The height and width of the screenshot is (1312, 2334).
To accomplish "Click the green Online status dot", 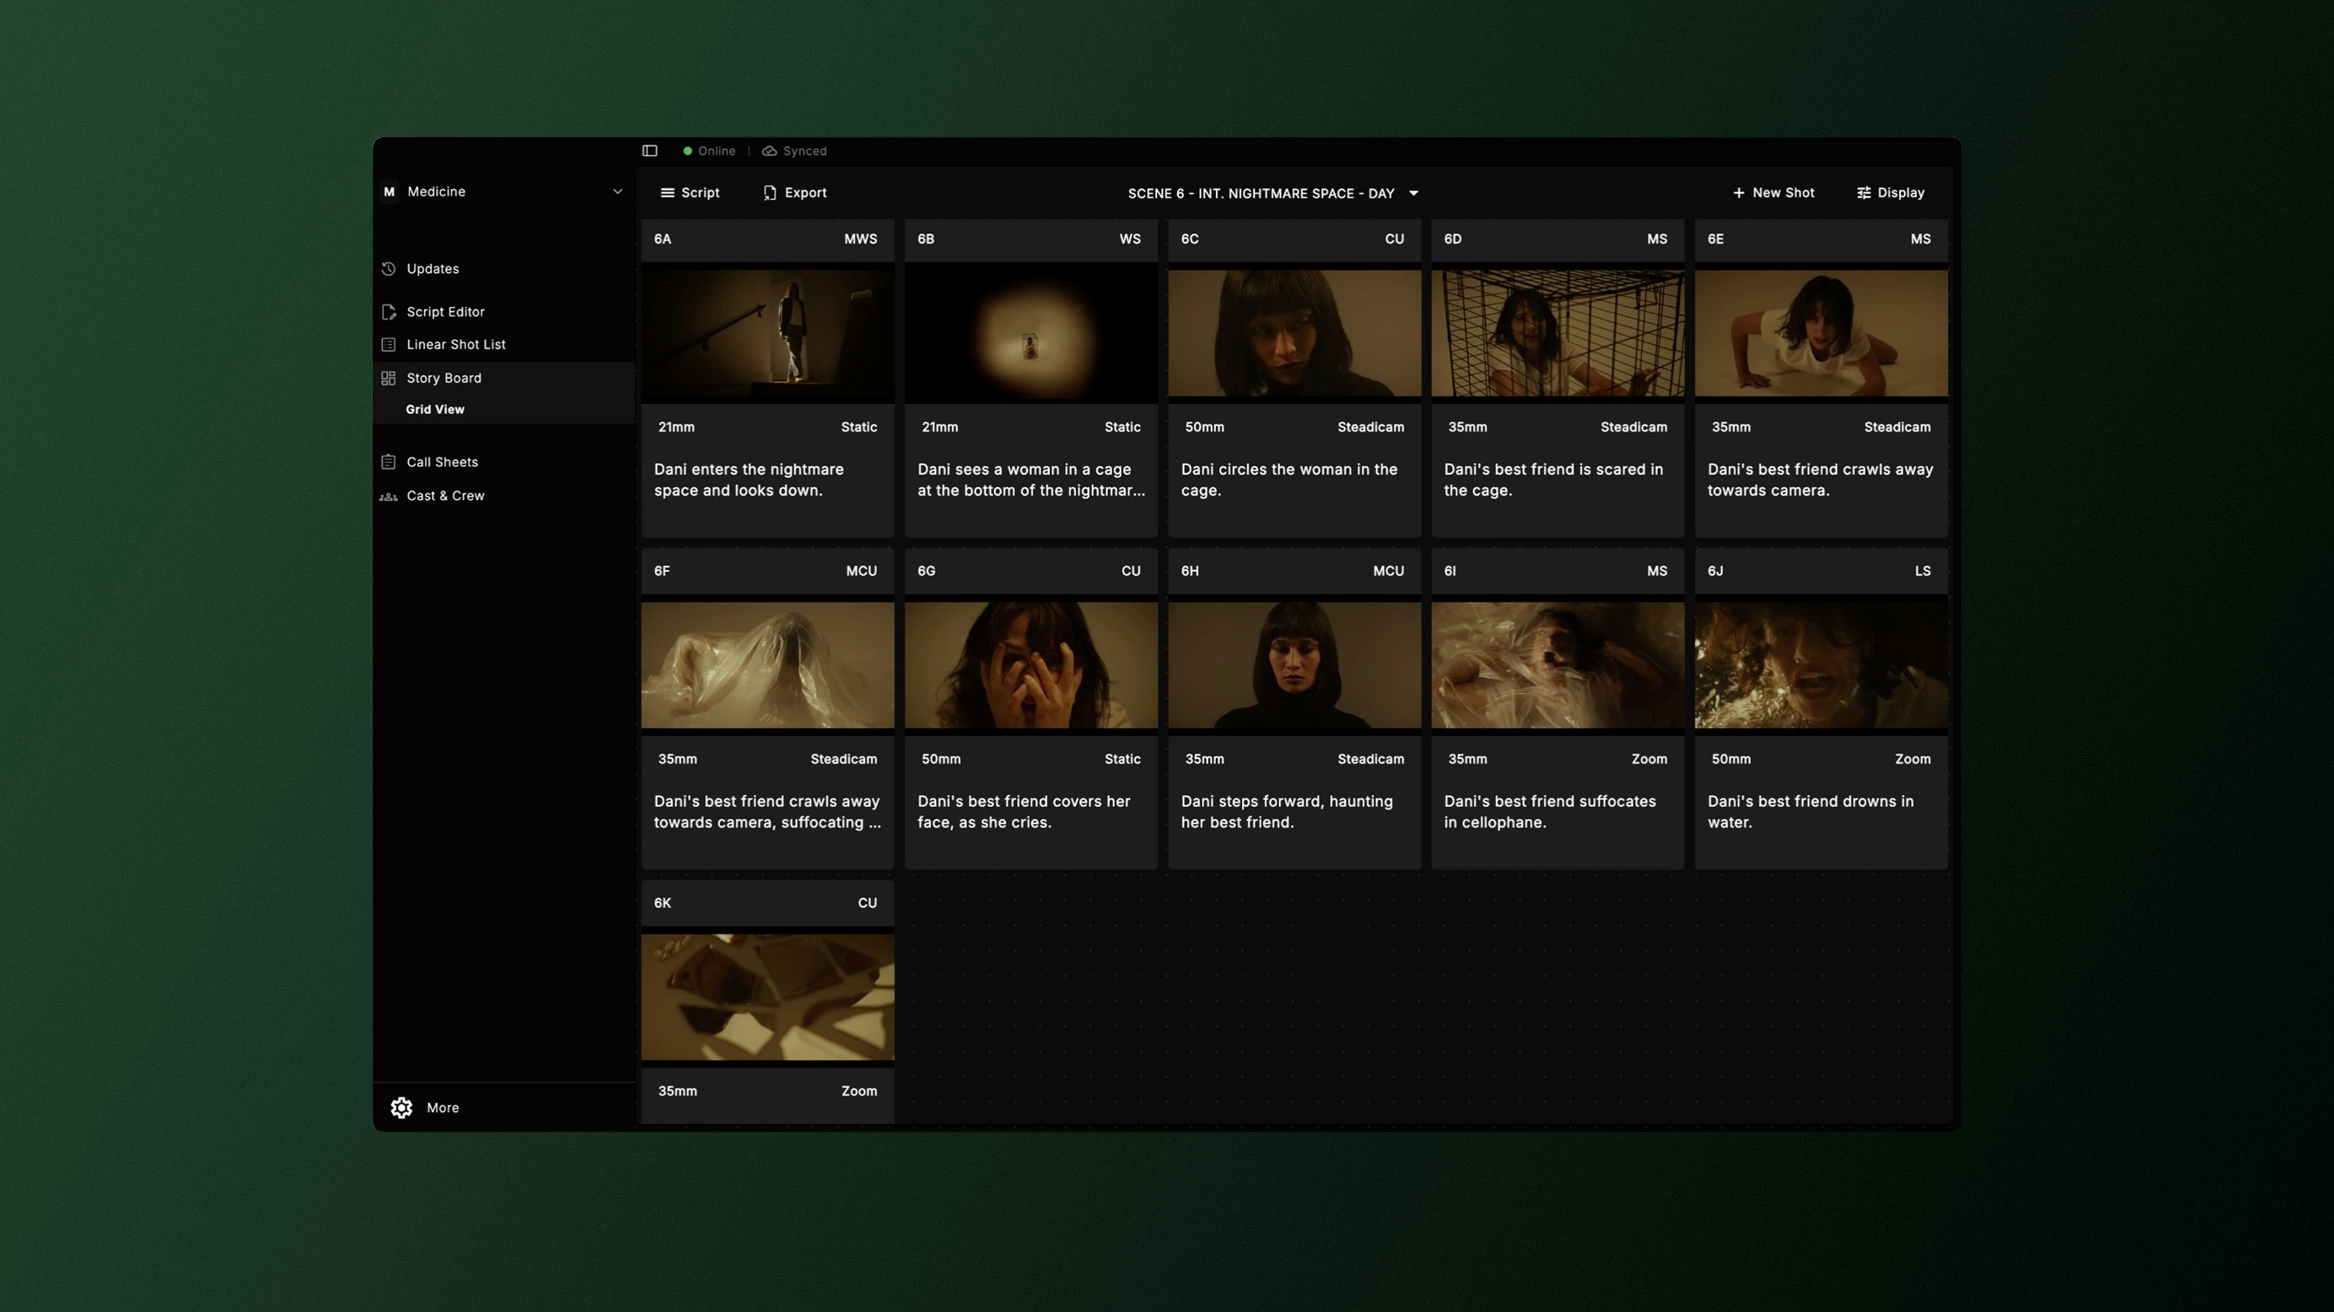I will click(687, 151).
